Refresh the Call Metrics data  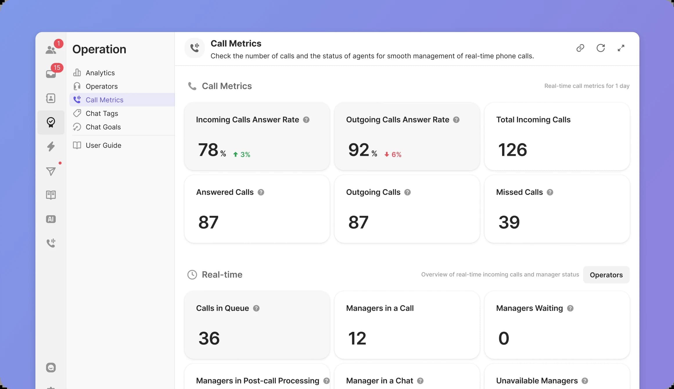[x=601, y=48]
